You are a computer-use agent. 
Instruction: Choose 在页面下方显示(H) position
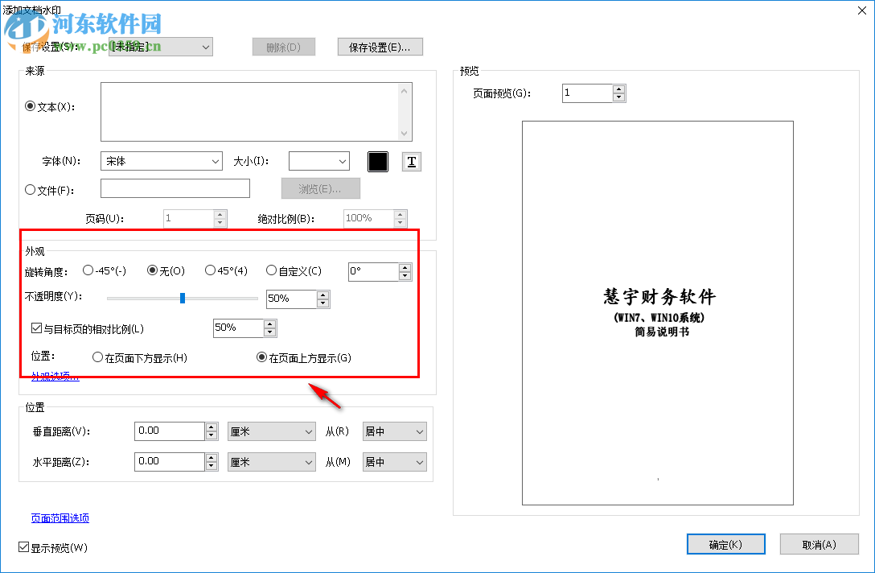coord(98,357)
